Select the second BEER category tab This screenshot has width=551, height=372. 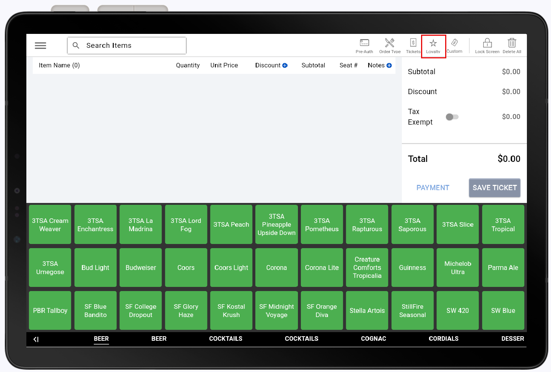(159, 339)
